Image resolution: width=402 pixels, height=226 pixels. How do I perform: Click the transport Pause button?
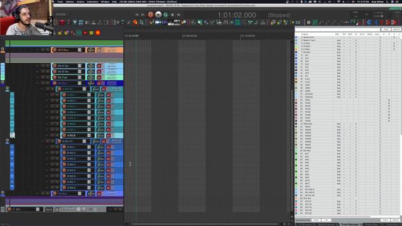(x=178, y=15)
